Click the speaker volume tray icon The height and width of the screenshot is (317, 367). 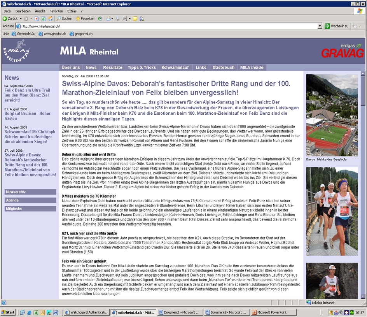pyautogui.click(x=341, y=313)
